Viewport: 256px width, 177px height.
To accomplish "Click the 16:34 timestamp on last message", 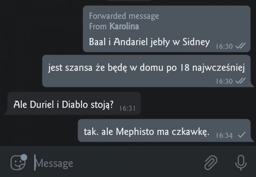I will [x=224, y=135].
